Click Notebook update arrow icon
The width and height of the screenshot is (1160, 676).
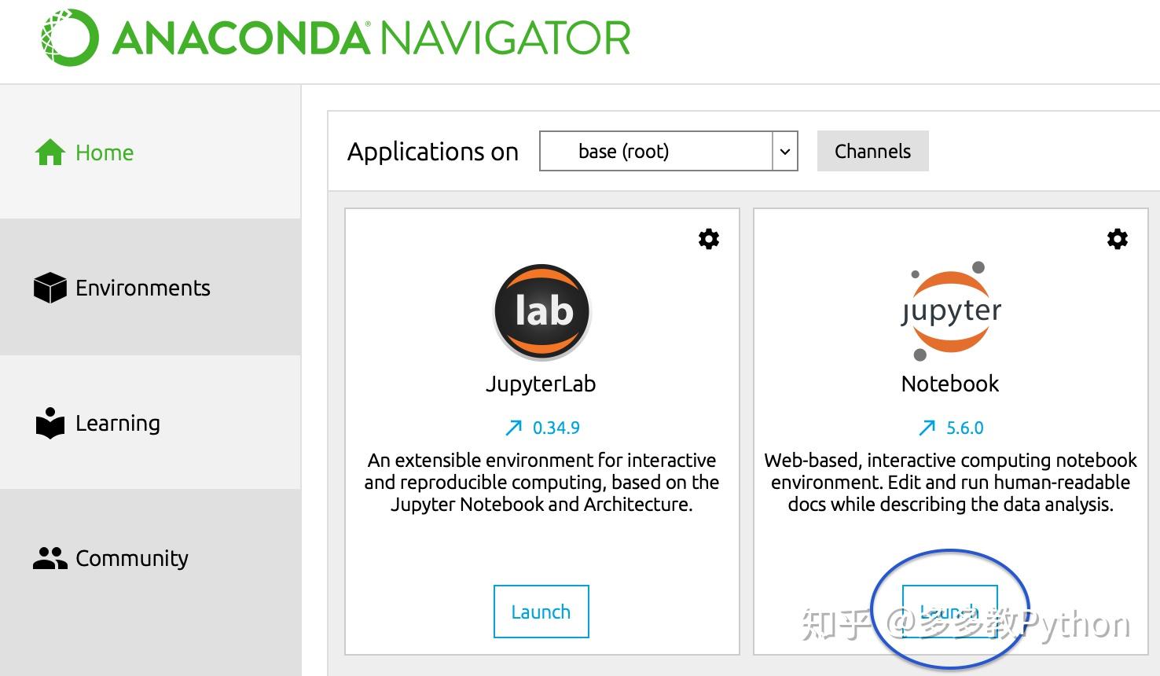pos(927,428)
